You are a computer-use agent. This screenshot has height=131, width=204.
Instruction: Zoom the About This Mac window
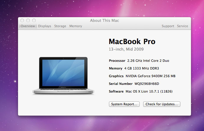(34, 20)
